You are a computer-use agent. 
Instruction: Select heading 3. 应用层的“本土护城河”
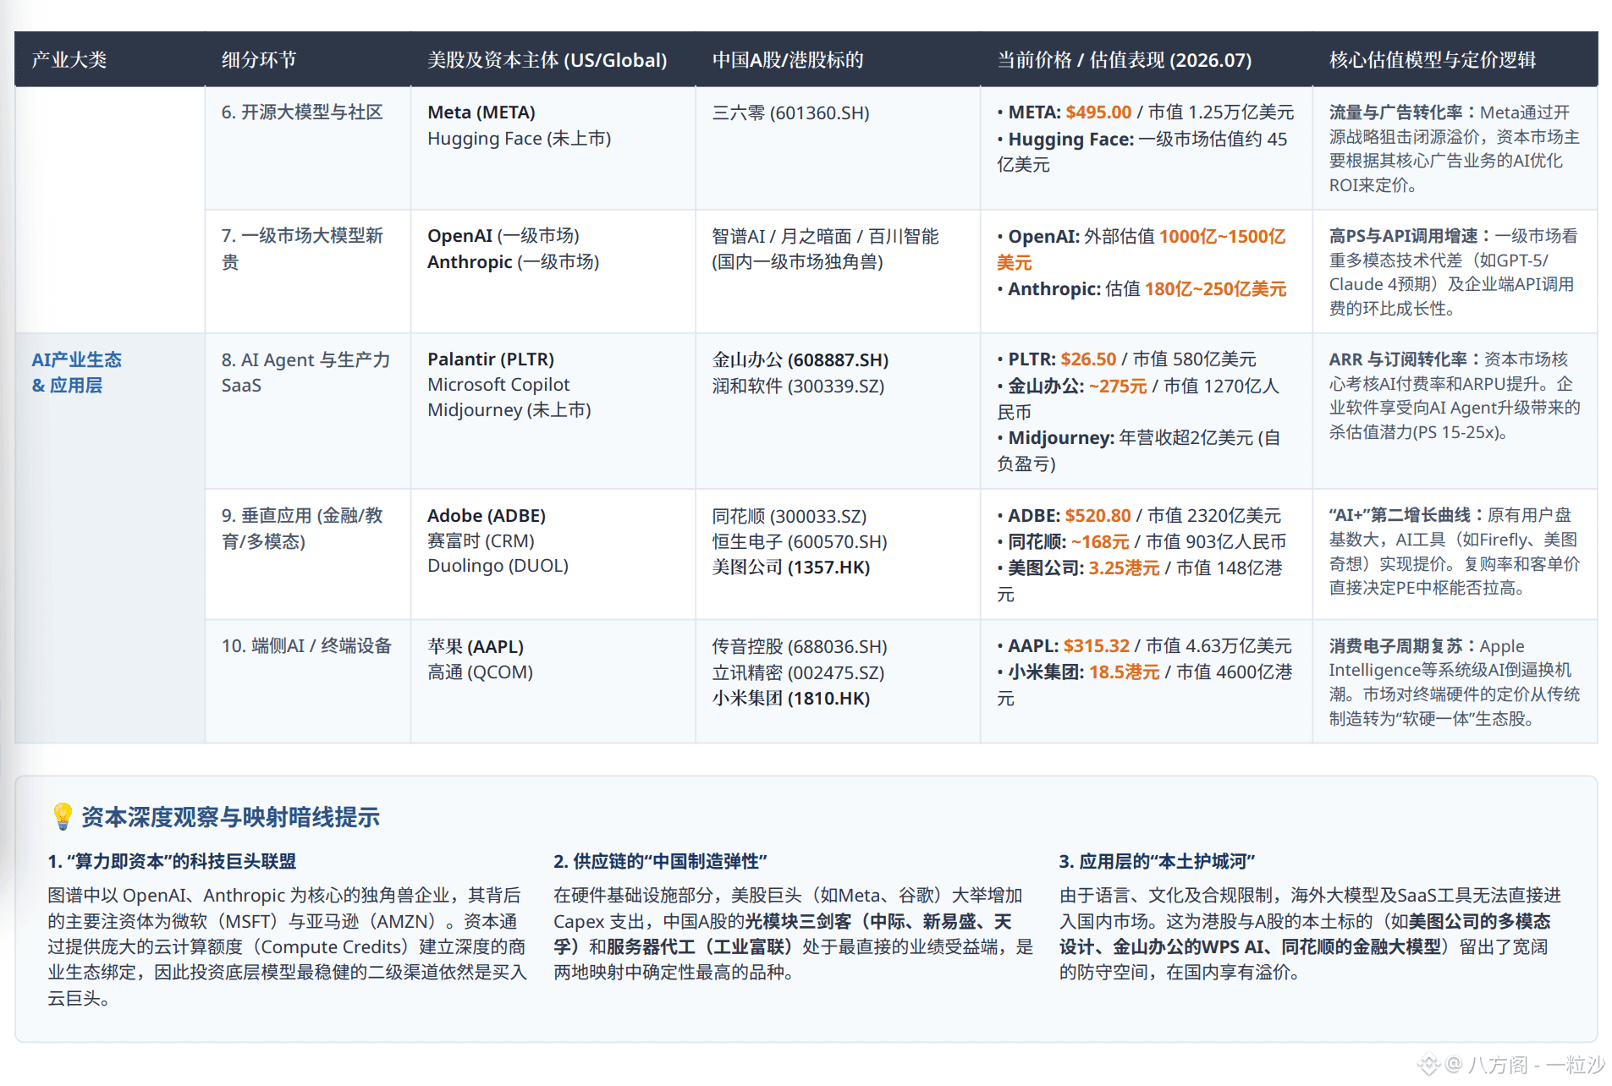click(x=1157, y=861)
